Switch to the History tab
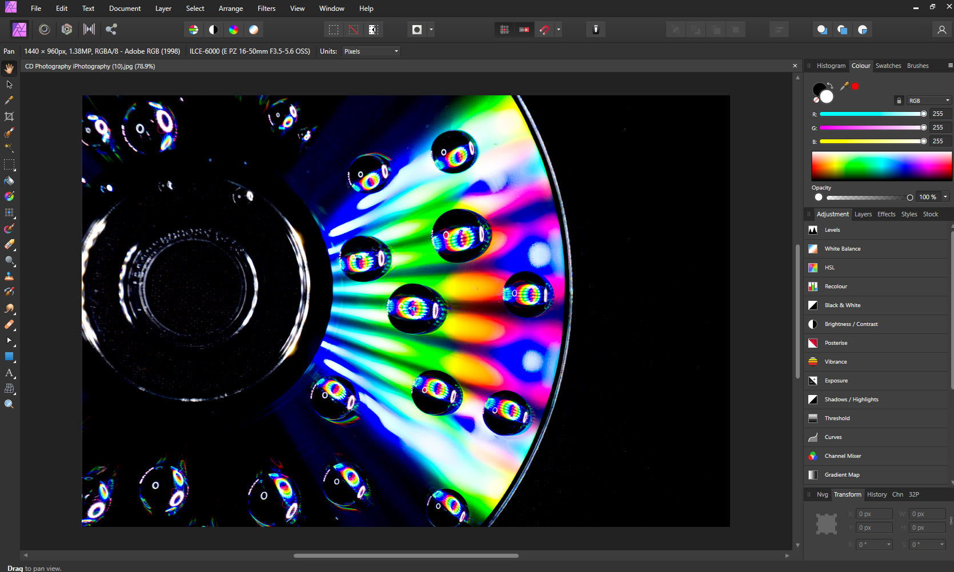This screenshot has height=572, width=954. [877, 494]
